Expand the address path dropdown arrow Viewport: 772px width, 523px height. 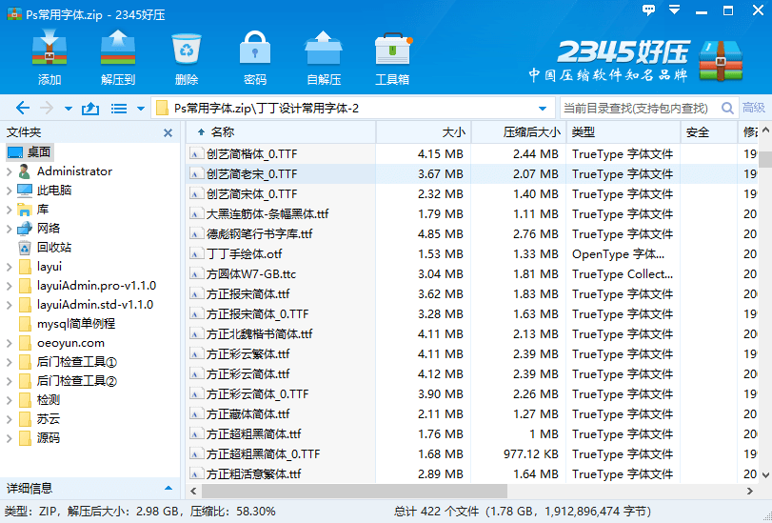[543, 109]
